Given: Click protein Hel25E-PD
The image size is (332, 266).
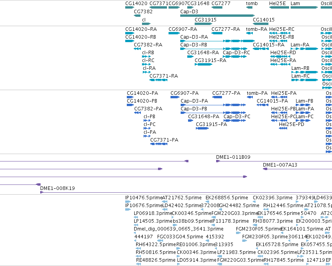Looking at the screenshot, I should pos(291,125).
